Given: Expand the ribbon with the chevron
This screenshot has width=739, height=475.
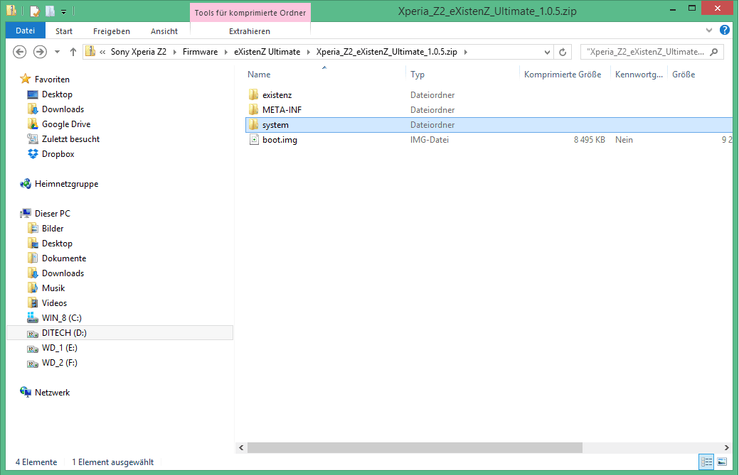Looking at the screenshot, I should (709, 30).
